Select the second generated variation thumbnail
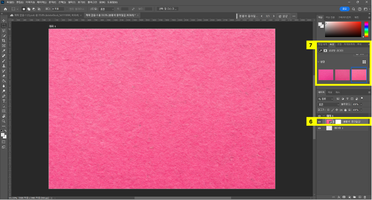Viewport: 372px width, 200px height. pos(342,75)
